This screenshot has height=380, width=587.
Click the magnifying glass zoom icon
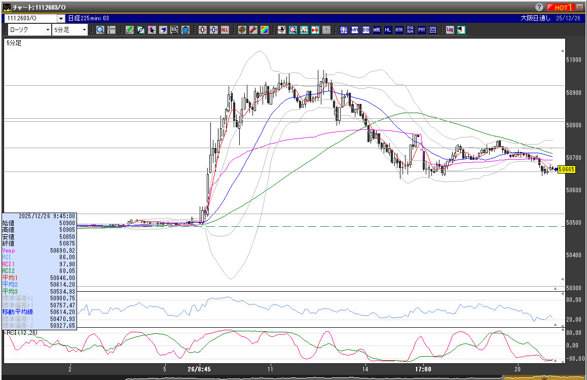(100, 30)
